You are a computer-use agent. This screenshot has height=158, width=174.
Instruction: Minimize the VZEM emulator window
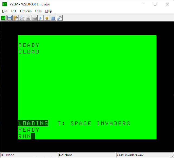143,4
